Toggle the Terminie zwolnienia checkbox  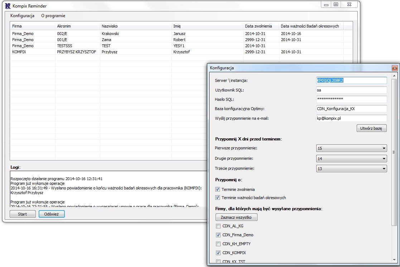218,189
